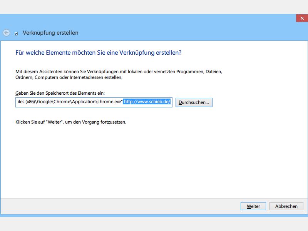This screenshot has width=308, height=231.
Task: Click the heading 'Für welche Elemente möchten Sie...'
Action: click(x=99, y=53)
